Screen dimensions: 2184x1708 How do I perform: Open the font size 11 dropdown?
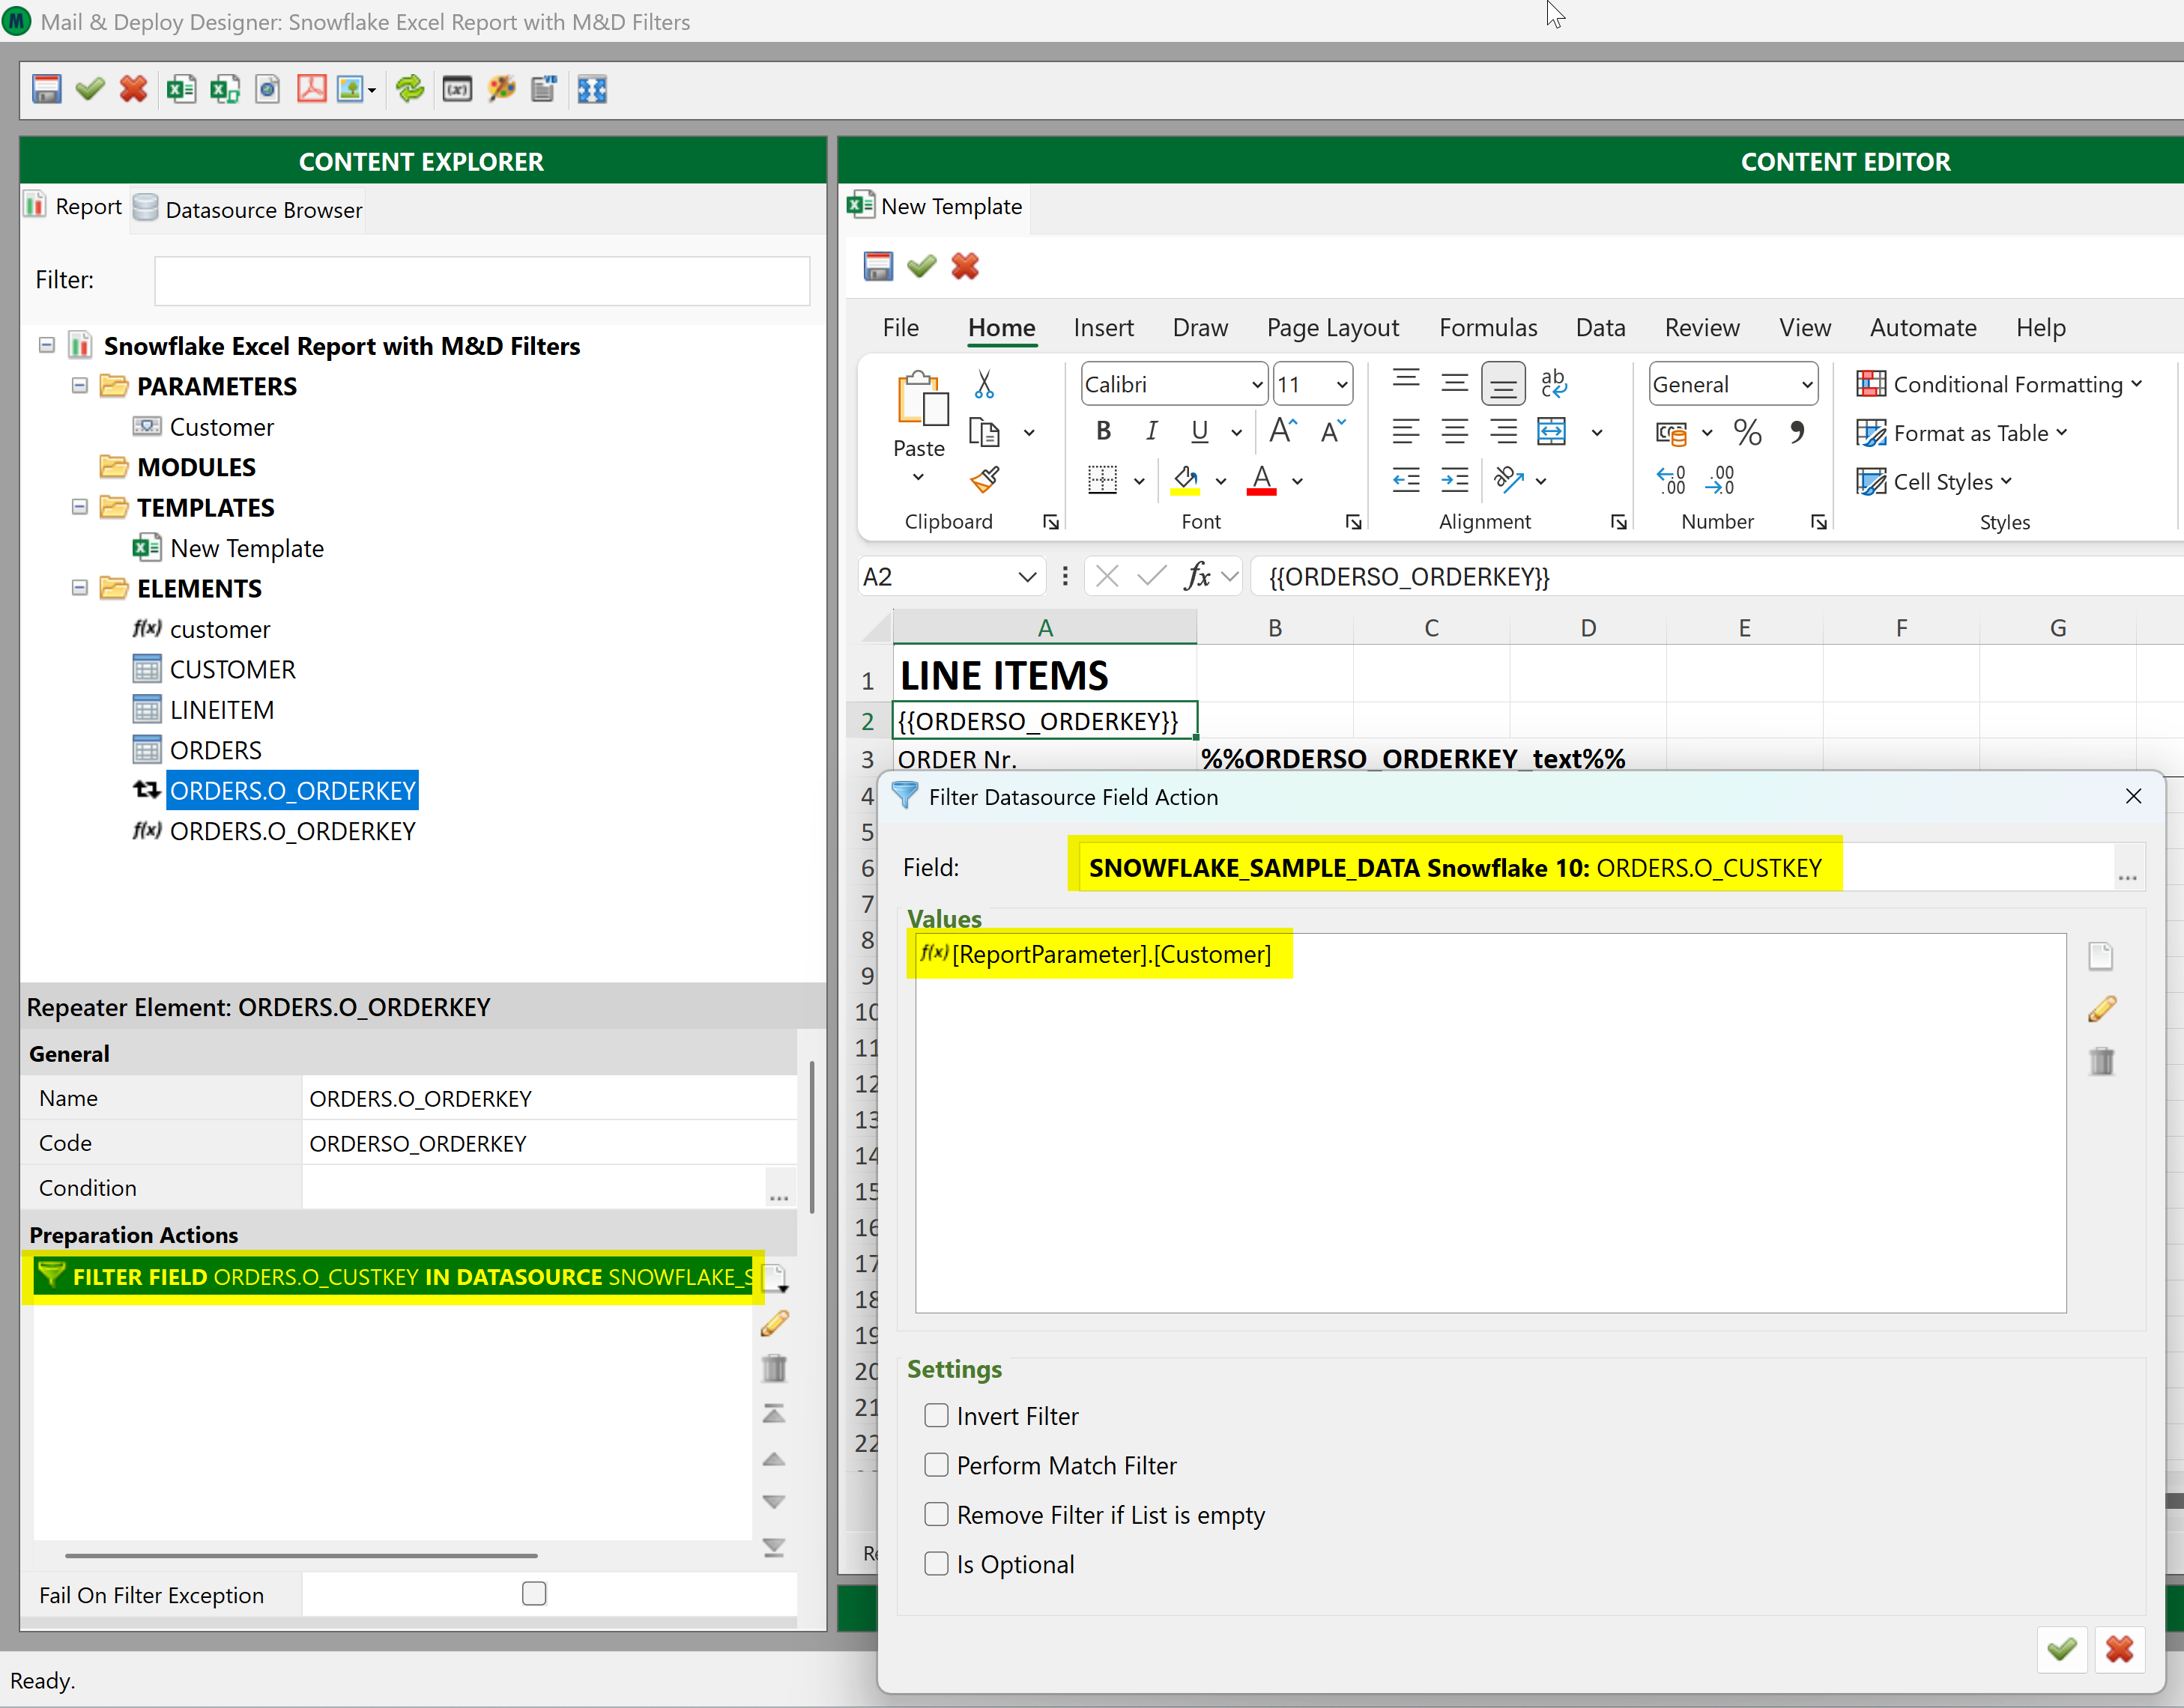tap(1342, 385)
